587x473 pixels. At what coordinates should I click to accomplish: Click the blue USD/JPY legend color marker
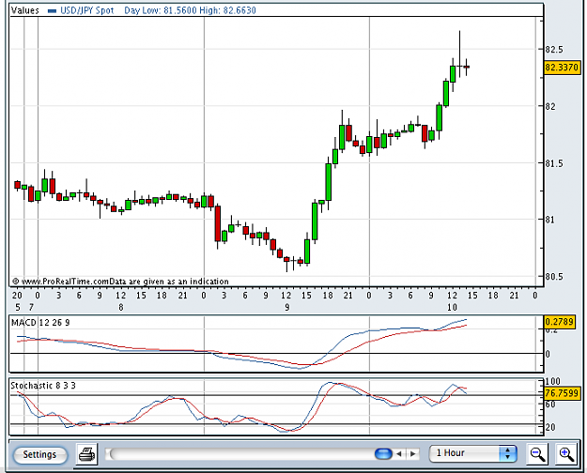pyautogui.click(x=52, y=11)
